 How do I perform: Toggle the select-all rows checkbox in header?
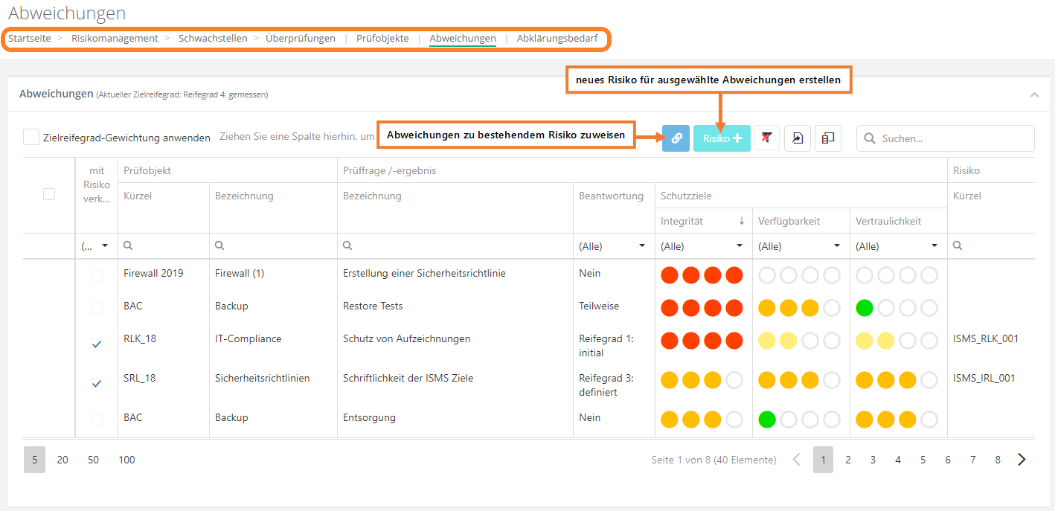[49, 194]
